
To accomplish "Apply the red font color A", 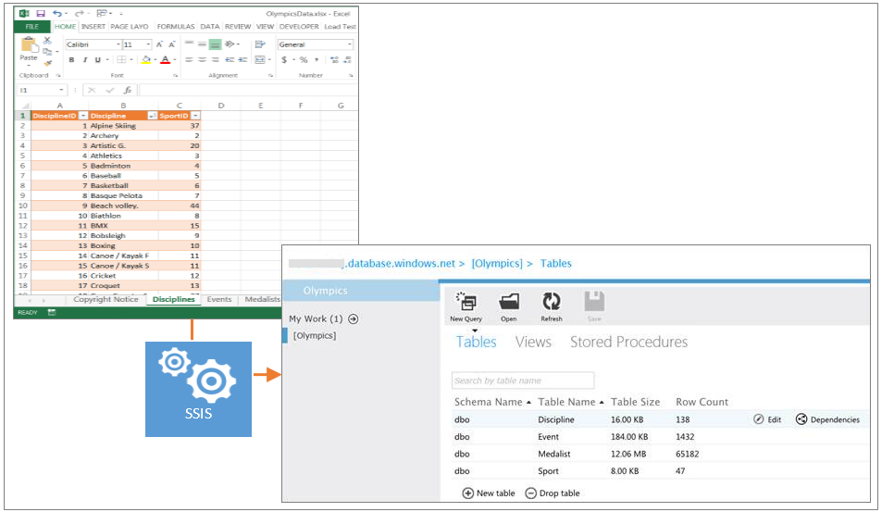I will click(165, 59).
